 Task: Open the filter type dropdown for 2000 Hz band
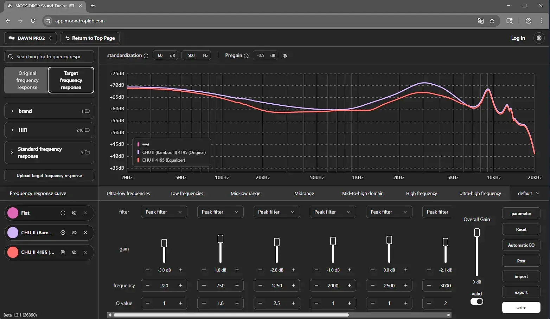[333, 212]
